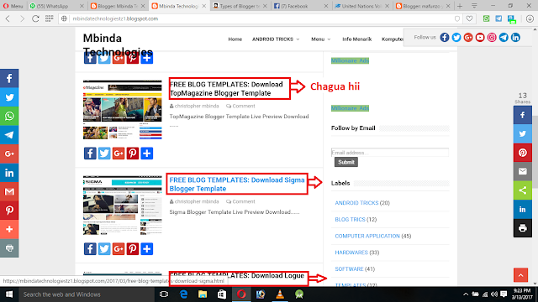538x302 pixels.
Task: Open Instagram profile from Follow us bar
Action: (492, 37)
